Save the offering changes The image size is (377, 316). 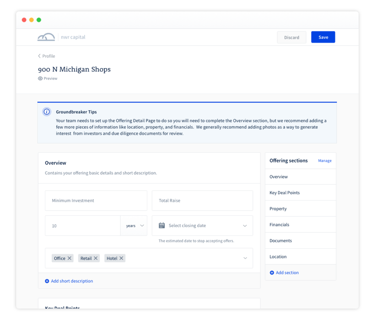323,37
